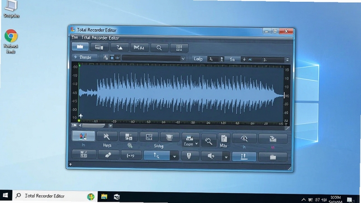Viewport: 361px width, 203px height.
Task: Click the small green target icon below toolbar
Action: 130,145
